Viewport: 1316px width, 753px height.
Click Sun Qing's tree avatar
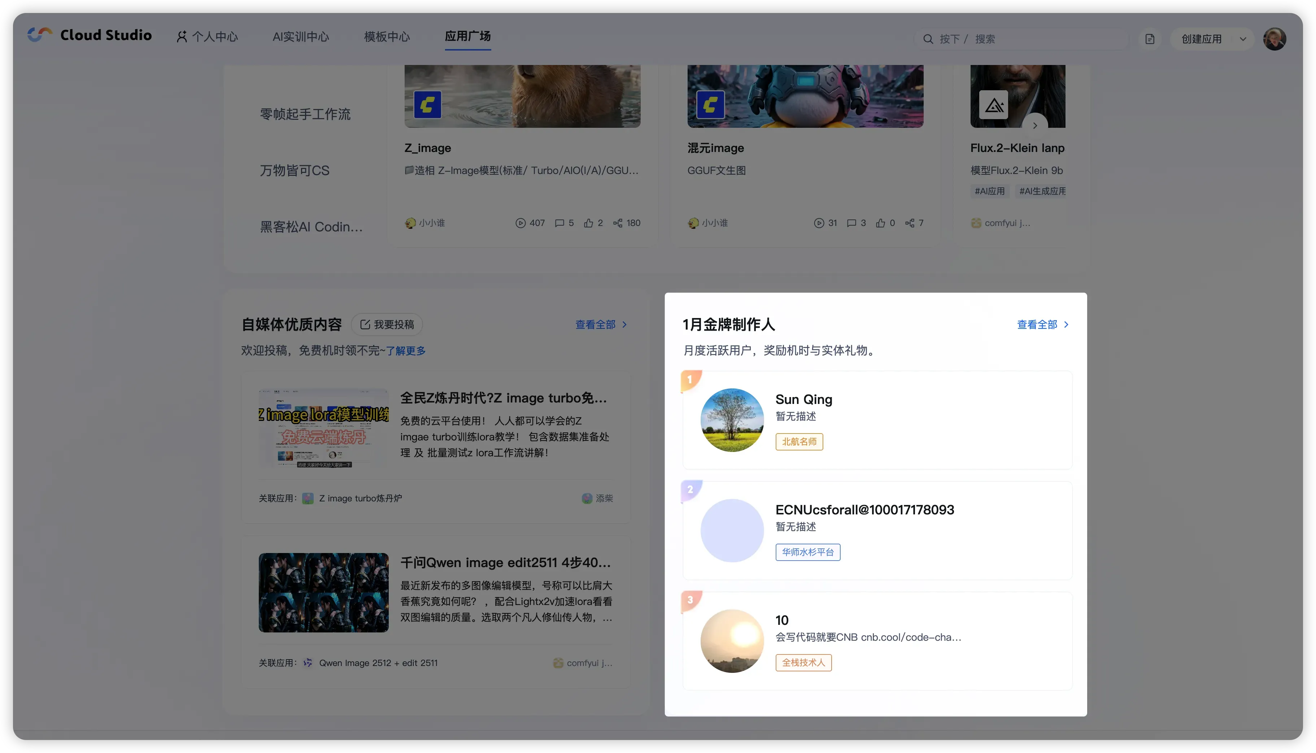[732, 421]
